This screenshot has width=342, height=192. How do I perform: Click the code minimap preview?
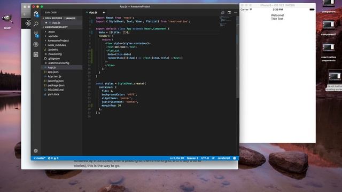click(224, 21)
